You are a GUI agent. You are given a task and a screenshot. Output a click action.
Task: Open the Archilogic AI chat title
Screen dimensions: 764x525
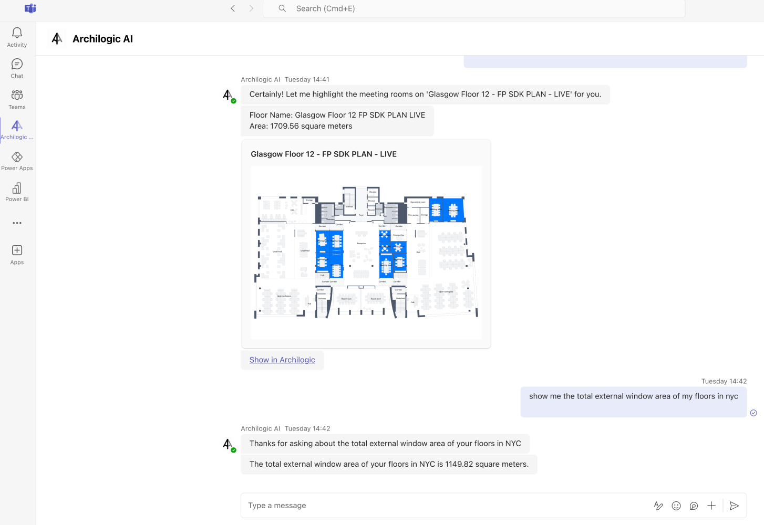tap(102, 39)
